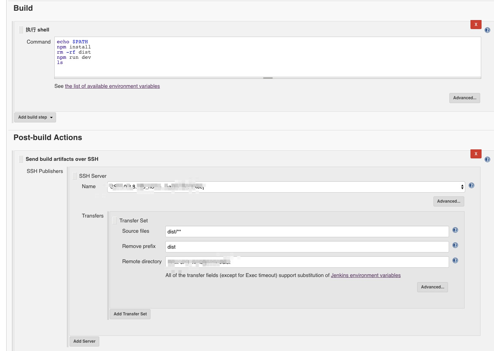494x351 pixels.
Task: Click help icon for shell build step
Action: pos(487,30)
